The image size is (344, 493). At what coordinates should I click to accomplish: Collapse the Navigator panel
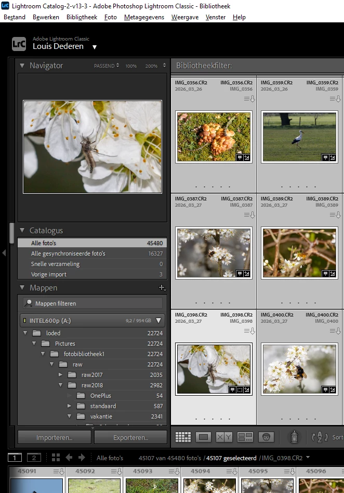[22, 66]
